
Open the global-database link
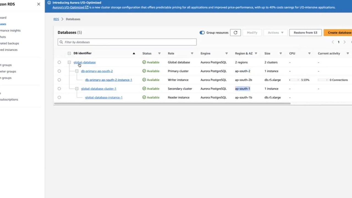(x=84, y=62)
